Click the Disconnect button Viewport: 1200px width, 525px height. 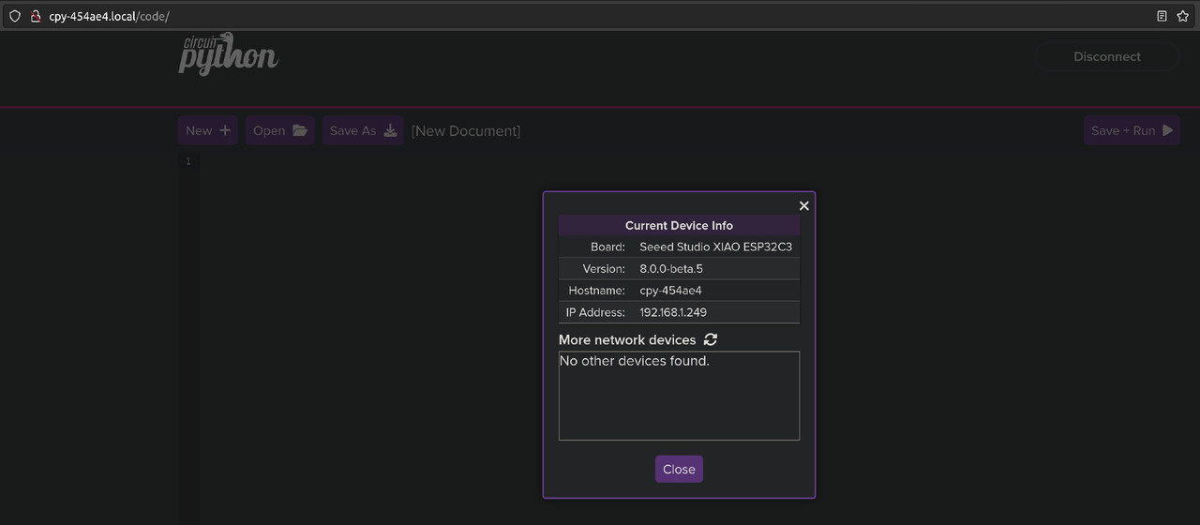coord(1107,56)
